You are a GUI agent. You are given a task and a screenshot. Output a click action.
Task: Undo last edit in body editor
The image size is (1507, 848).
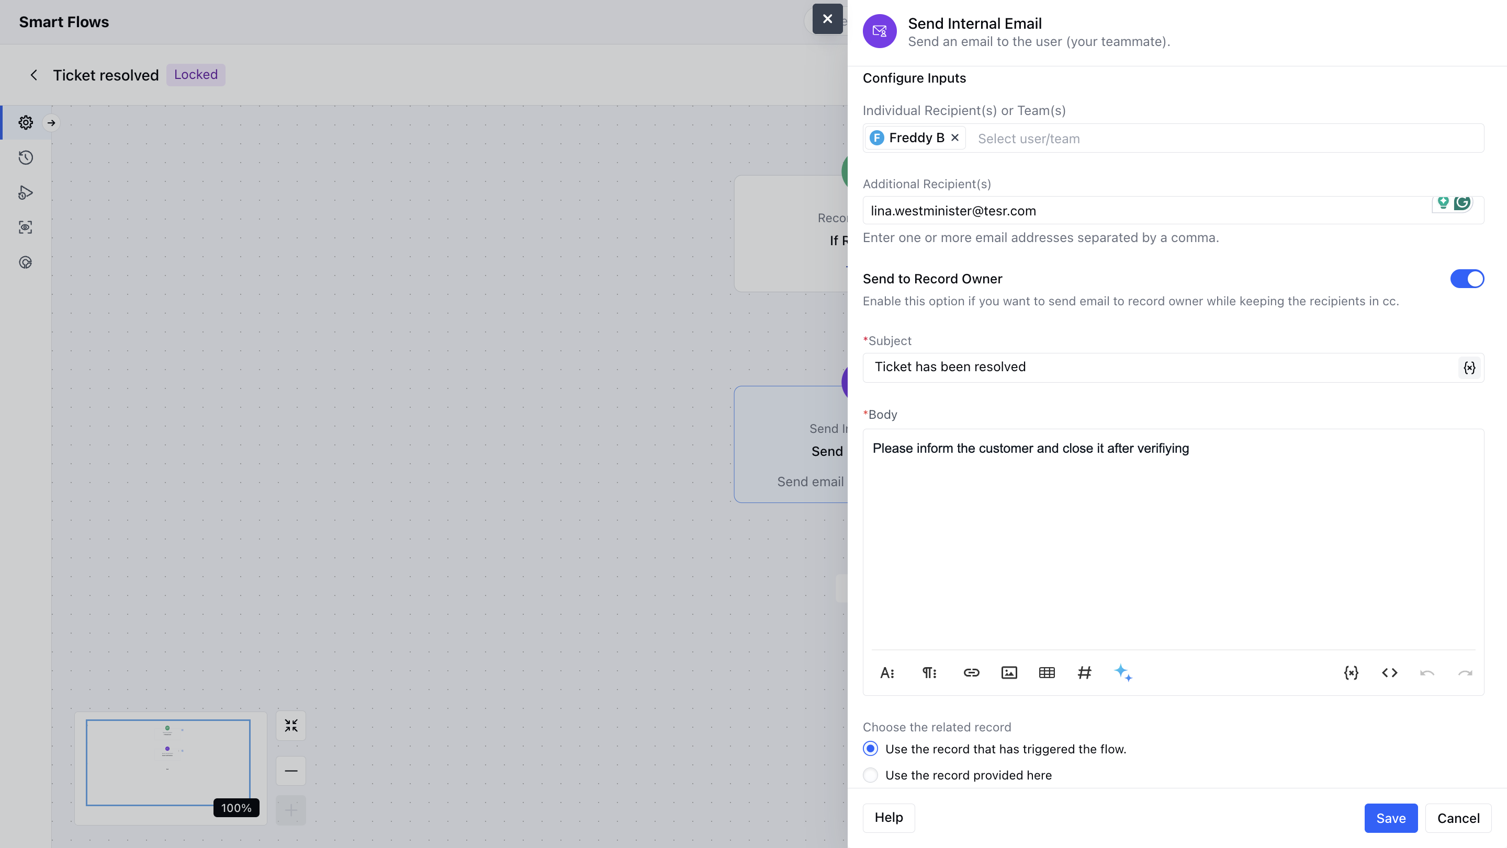1427,673
